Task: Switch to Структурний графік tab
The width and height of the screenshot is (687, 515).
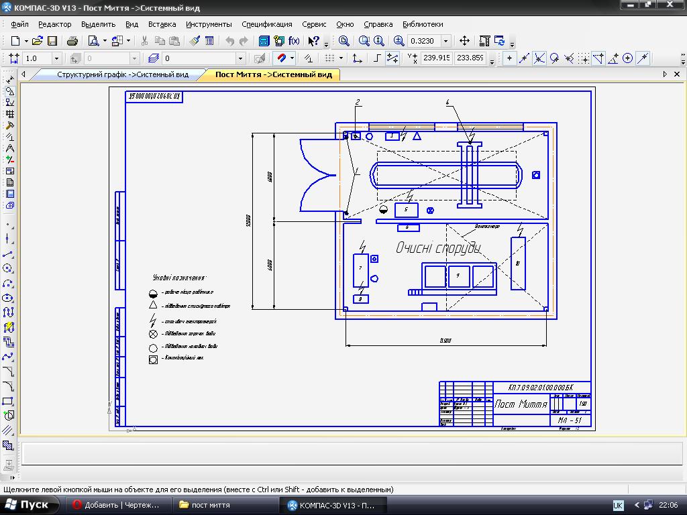Action: click(123, 74)
